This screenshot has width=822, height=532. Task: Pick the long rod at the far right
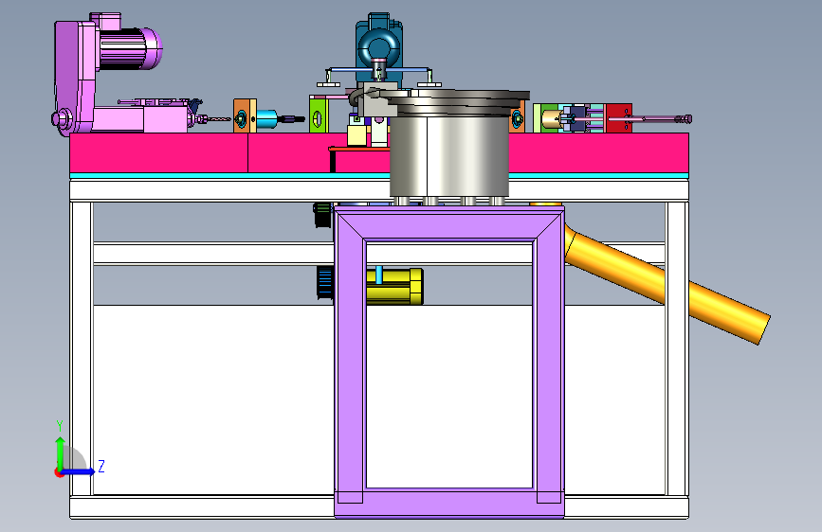pyautogui.click(x=662, y=119)
